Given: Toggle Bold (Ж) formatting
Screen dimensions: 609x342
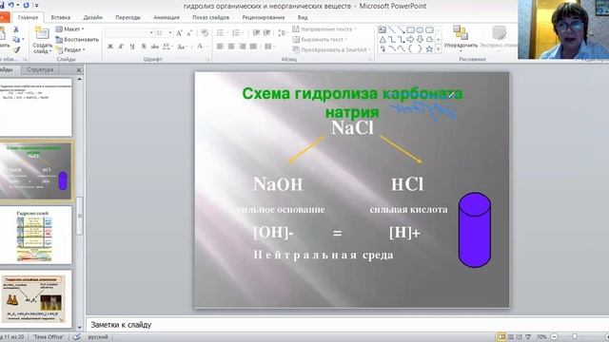Looking at the screenshot, I should click(x=110, y=47).
